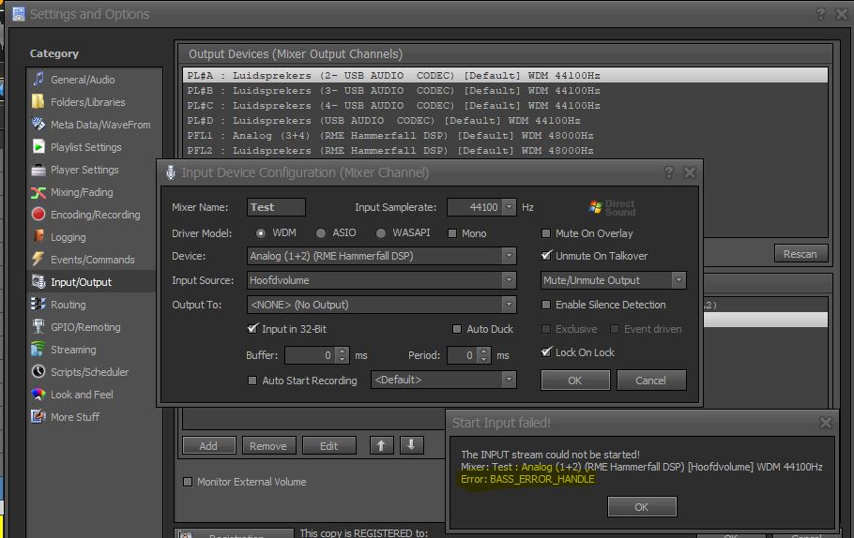
Task: Uncheck Input in 32-Bit
Action: pyautogui.click(x=252, y=329)
